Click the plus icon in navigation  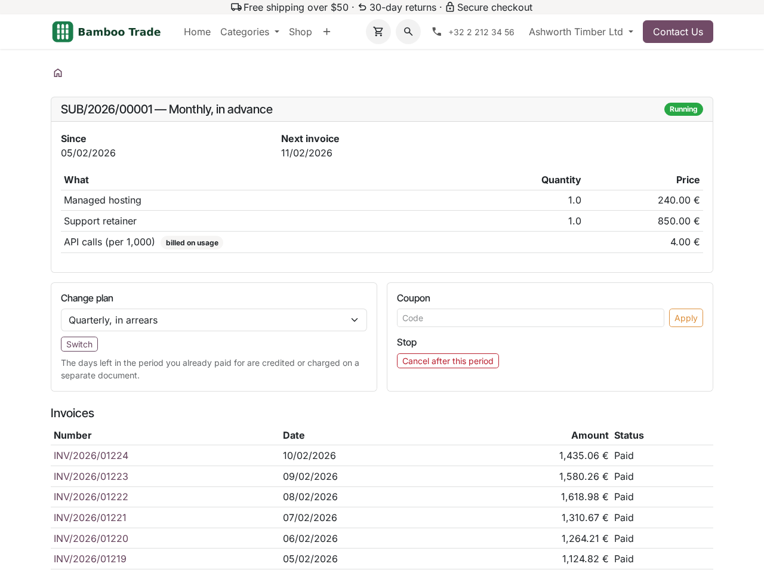(x=326, y=32)
